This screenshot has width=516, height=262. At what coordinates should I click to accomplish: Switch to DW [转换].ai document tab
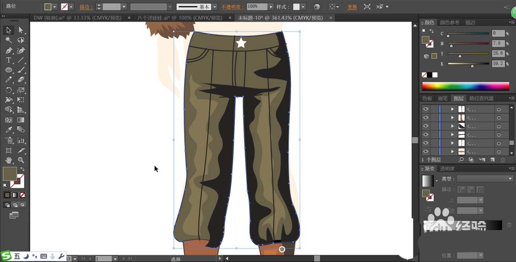78,18
